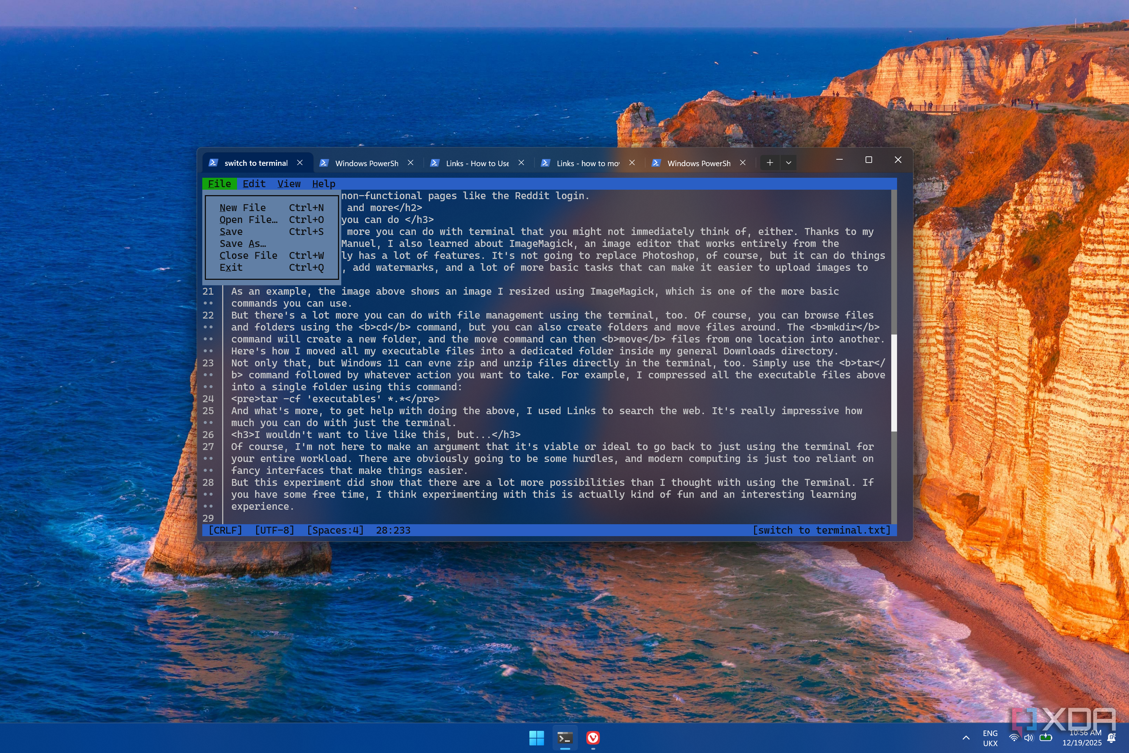
Task: Click the editor vertical scrollbar thumb
Action: 894,382
